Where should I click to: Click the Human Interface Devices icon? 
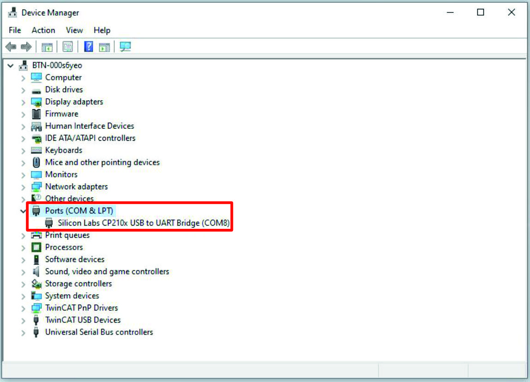tap(36, 126)
